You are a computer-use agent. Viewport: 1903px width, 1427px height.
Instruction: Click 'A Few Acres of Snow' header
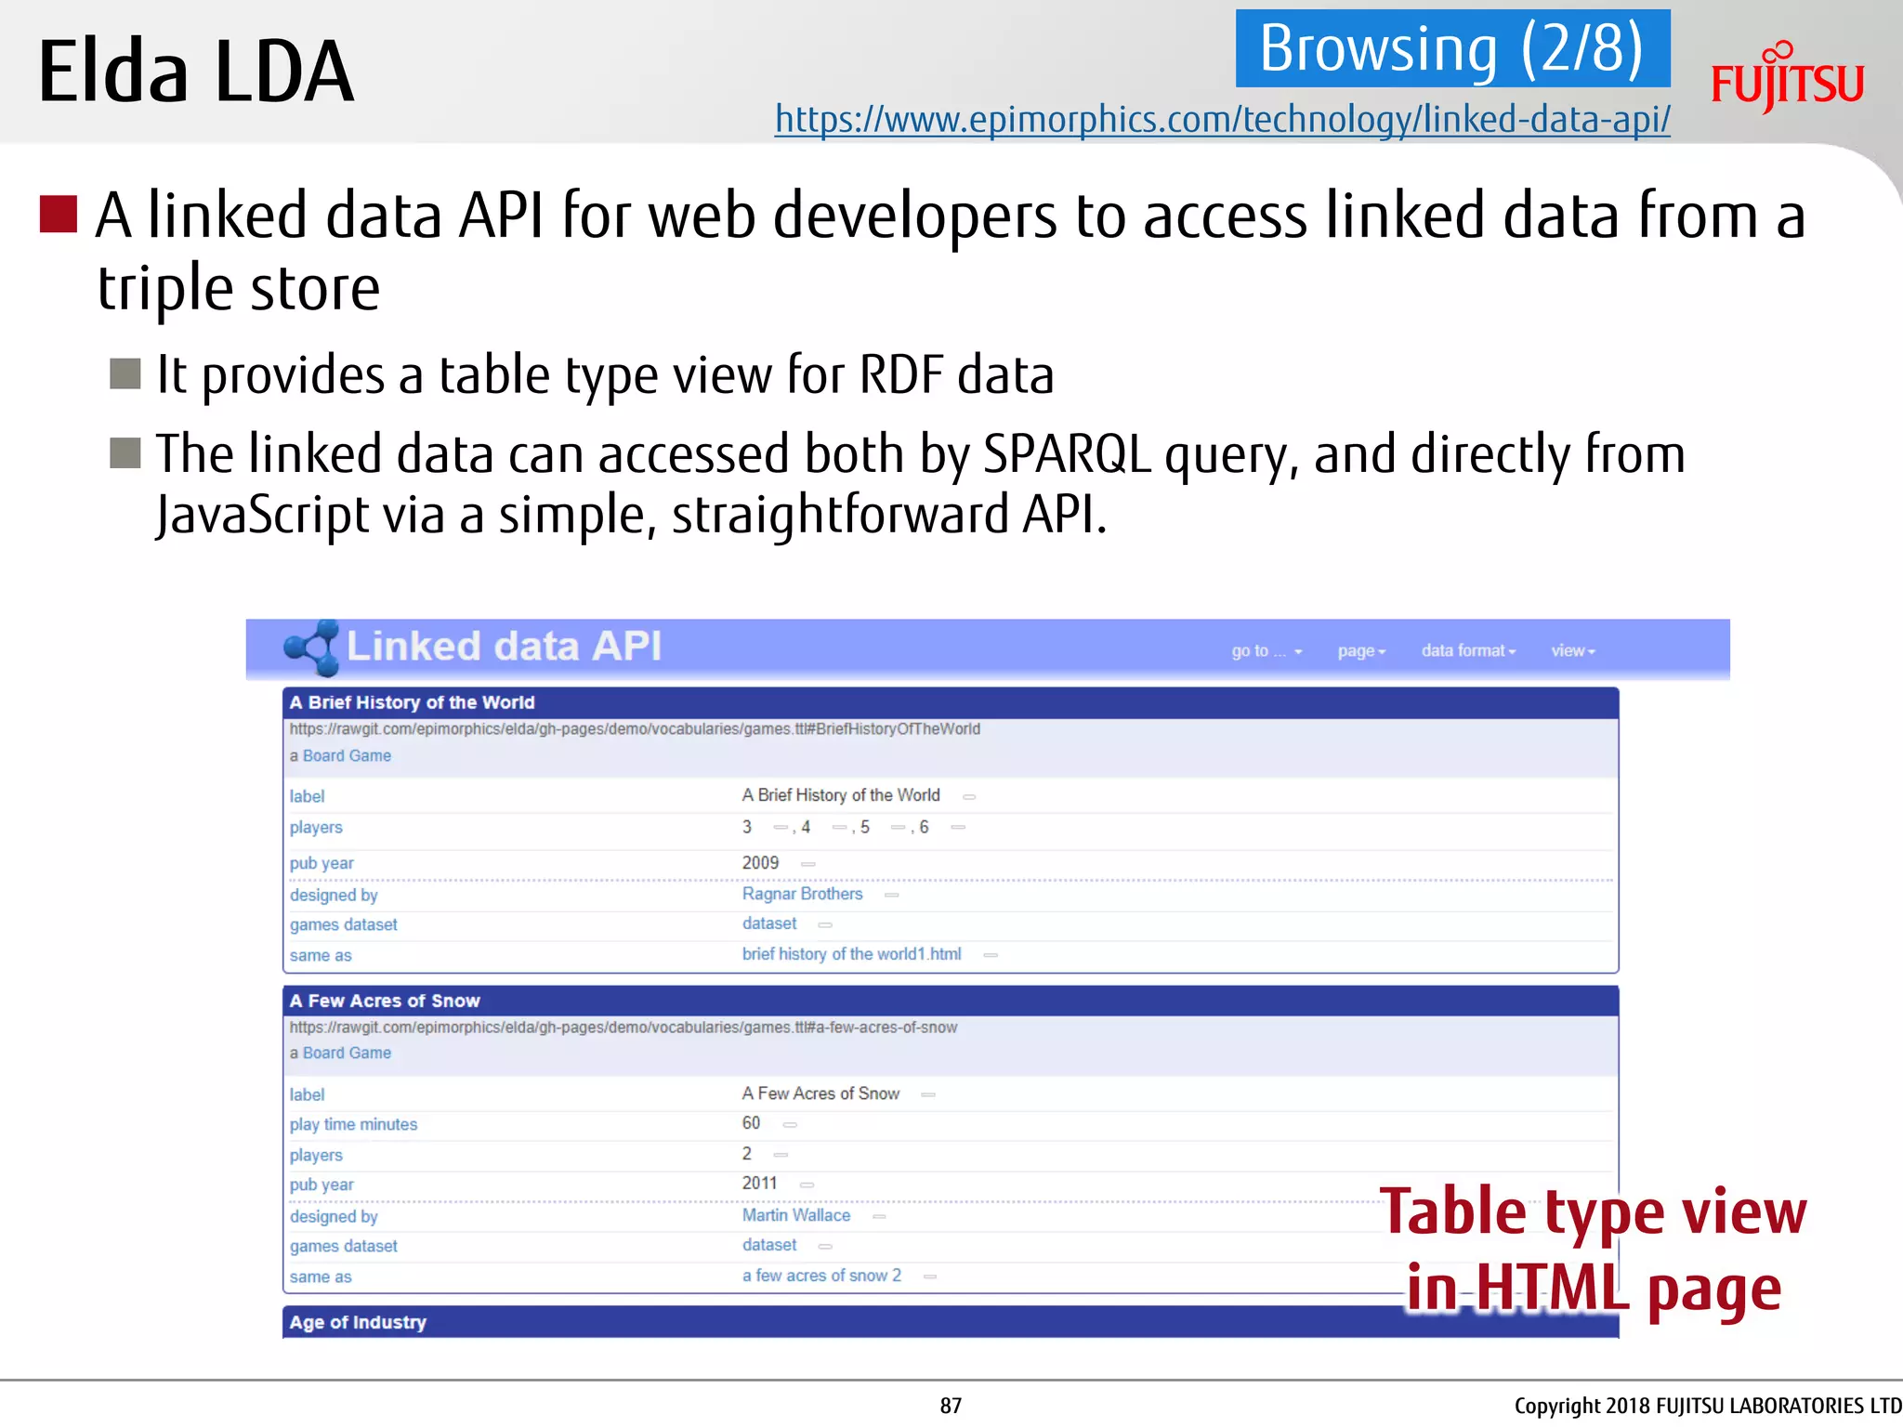950,1001
